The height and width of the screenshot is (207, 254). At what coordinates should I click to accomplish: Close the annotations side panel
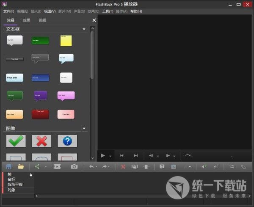pos(94,20)
